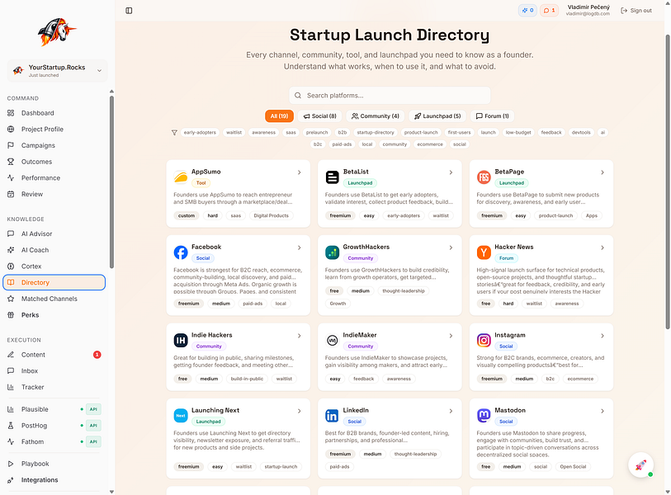This screenshot has height=495, width=671.
Task: Open Mastodon card chevron arrow
Action: pyautogui.click(x=602, y=411)
